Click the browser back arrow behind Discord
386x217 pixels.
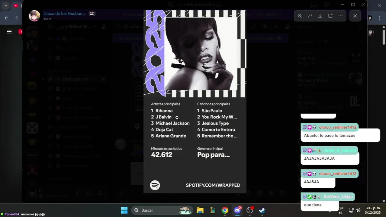[6, 18]
